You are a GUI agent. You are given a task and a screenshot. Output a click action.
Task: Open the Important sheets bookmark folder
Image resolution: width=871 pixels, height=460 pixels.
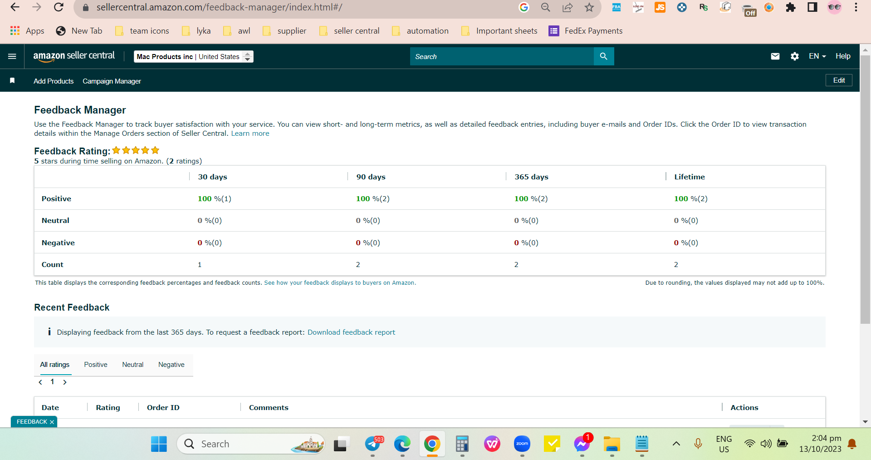coord(499,31)
